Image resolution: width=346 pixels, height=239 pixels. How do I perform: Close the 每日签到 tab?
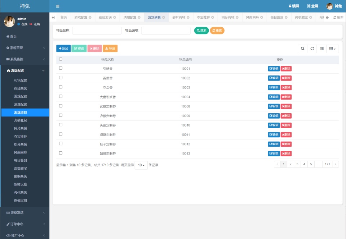click(286, 17)
